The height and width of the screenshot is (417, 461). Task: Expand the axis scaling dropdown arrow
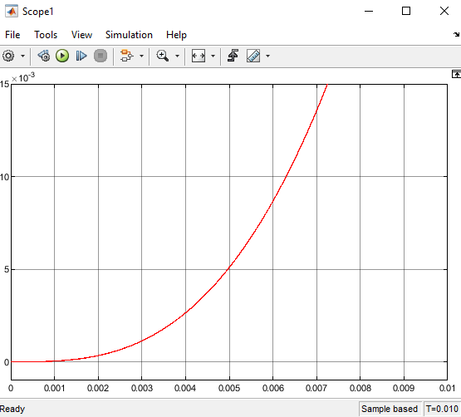click(x=213, y=56)
